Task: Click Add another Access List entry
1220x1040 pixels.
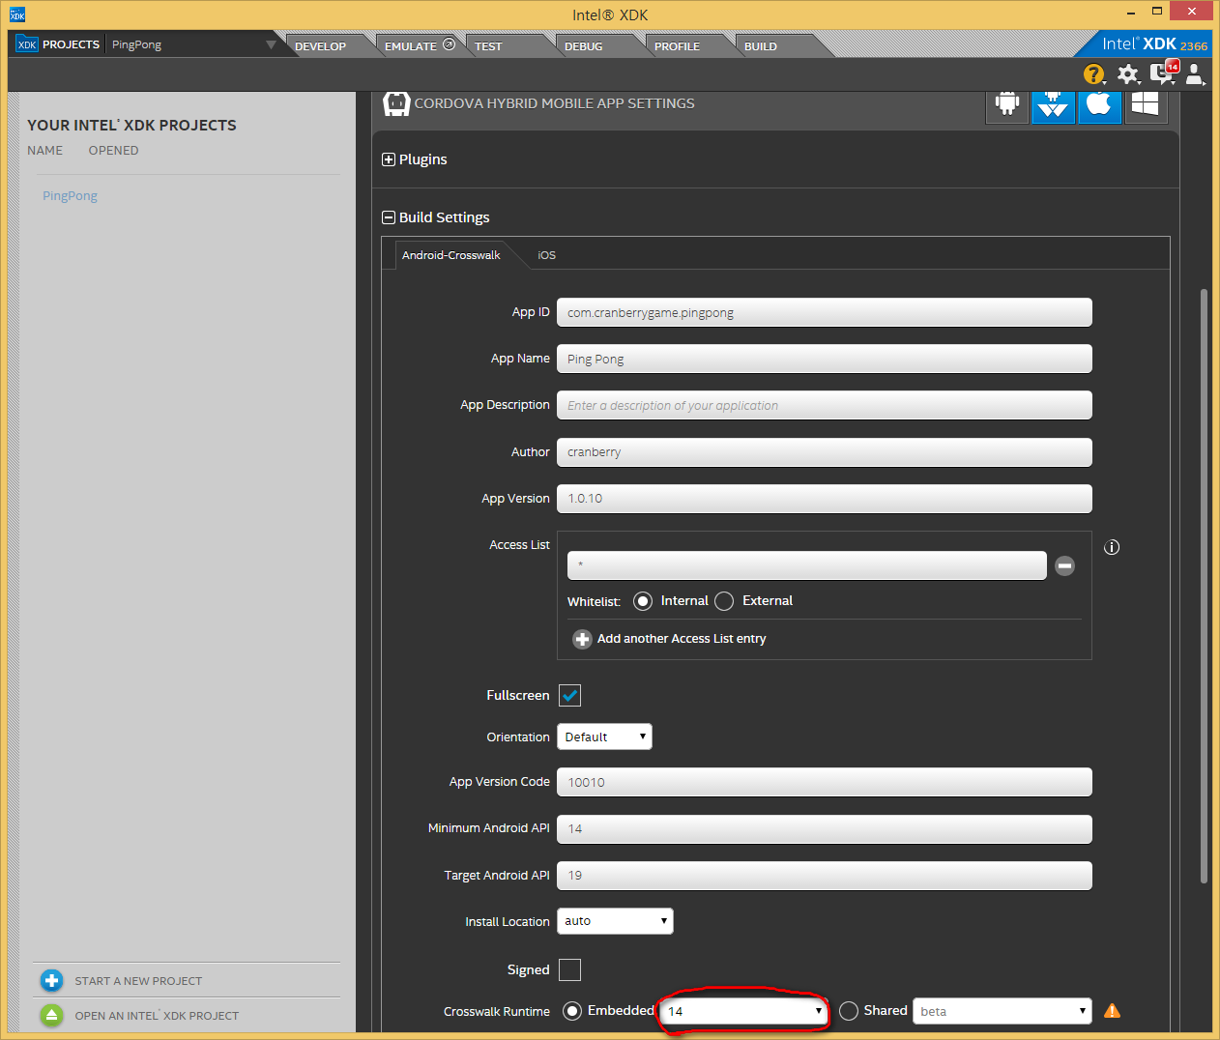Action: coord(682,639)
